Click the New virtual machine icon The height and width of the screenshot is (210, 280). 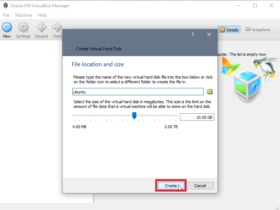7,27
